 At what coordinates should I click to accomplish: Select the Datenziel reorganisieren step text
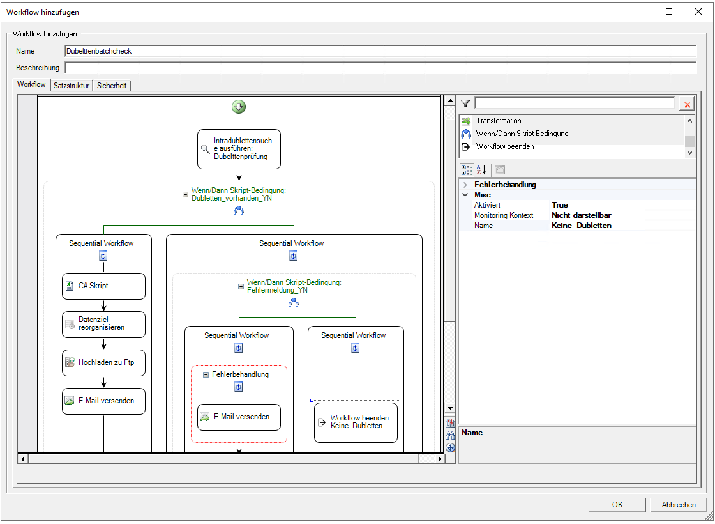point(102,323)
